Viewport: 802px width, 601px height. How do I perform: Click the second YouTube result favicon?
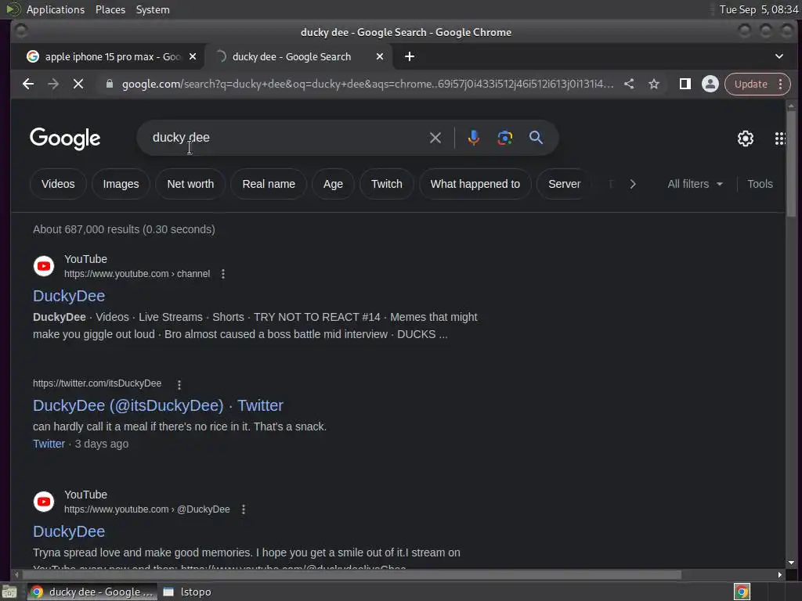[44, 502]
